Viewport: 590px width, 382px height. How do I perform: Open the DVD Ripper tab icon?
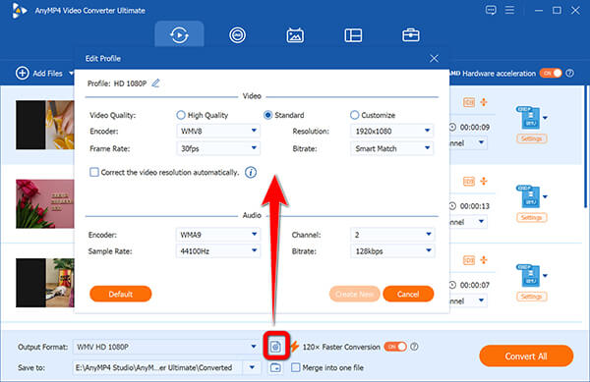pos(237,35)
